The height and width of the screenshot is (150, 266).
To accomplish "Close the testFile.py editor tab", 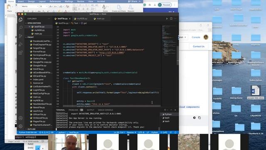I will (x=70, y=19).
